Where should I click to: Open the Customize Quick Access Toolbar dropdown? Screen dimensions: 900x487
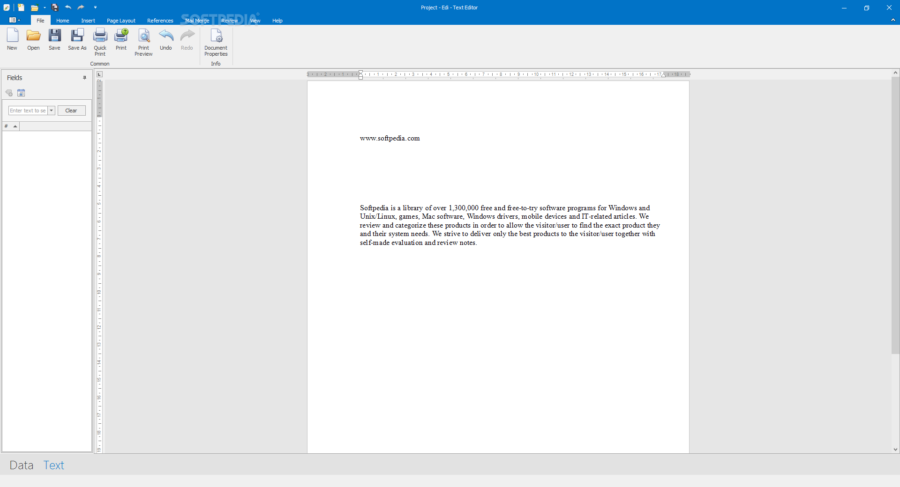(95, 7)
